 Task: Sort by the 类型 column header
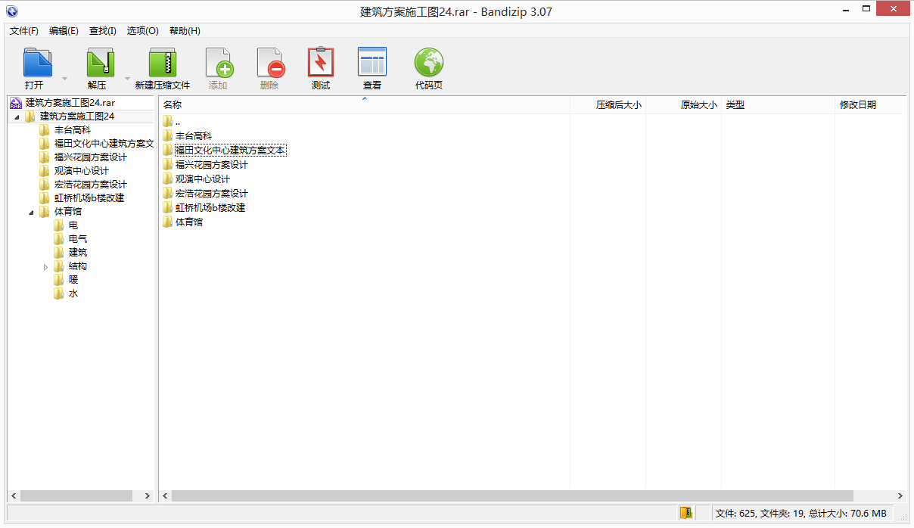(x=778, y=105)
